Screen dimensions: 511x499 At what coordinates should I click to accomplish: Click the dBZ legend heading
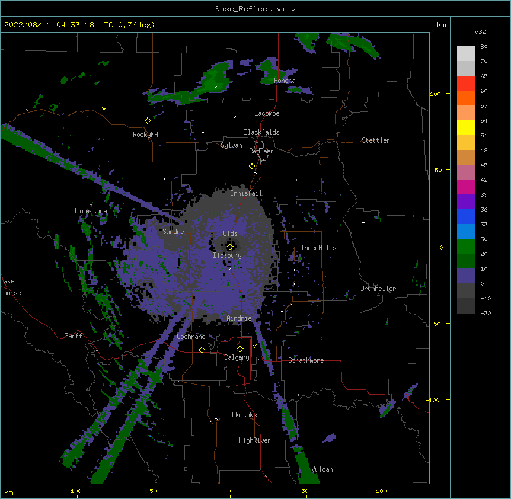pyautogui.click(x=480, y=31)
